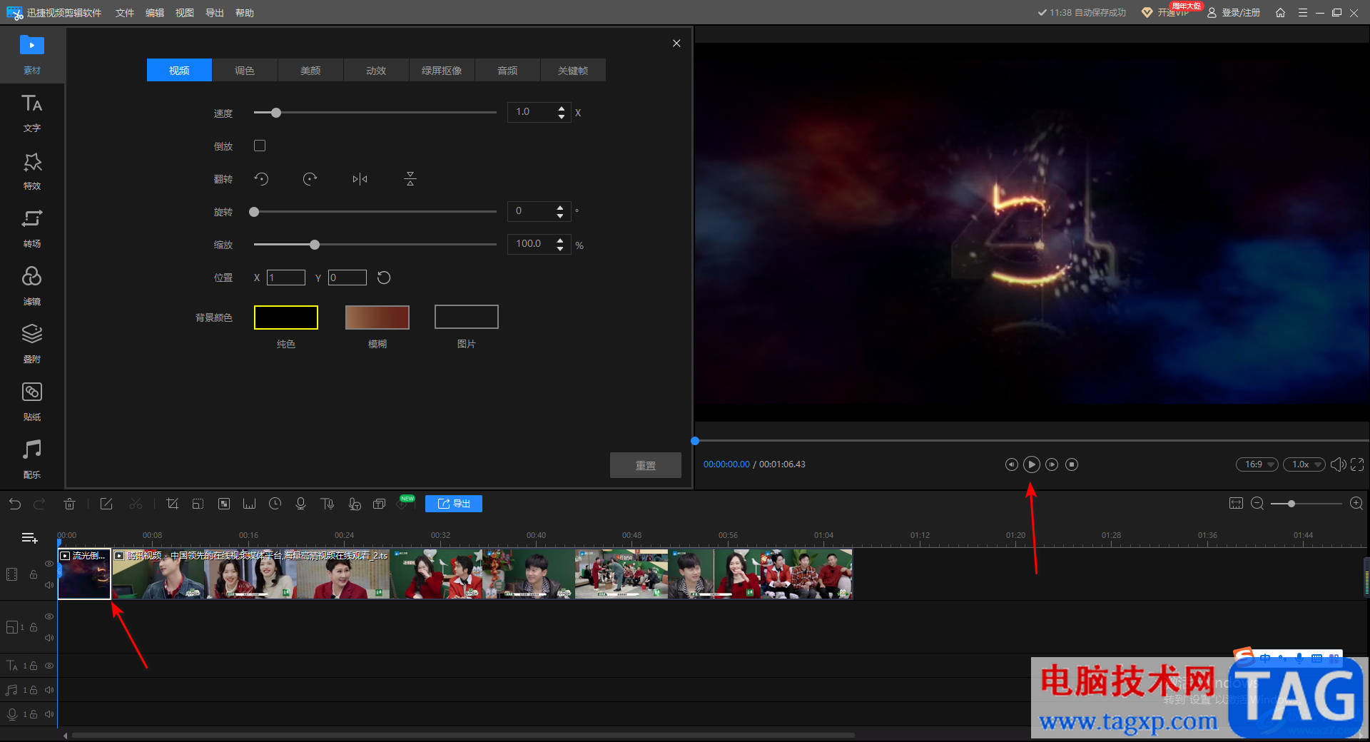Open the hamburger menu in title bar
1370x742 pixels.
click(1302, 13)
